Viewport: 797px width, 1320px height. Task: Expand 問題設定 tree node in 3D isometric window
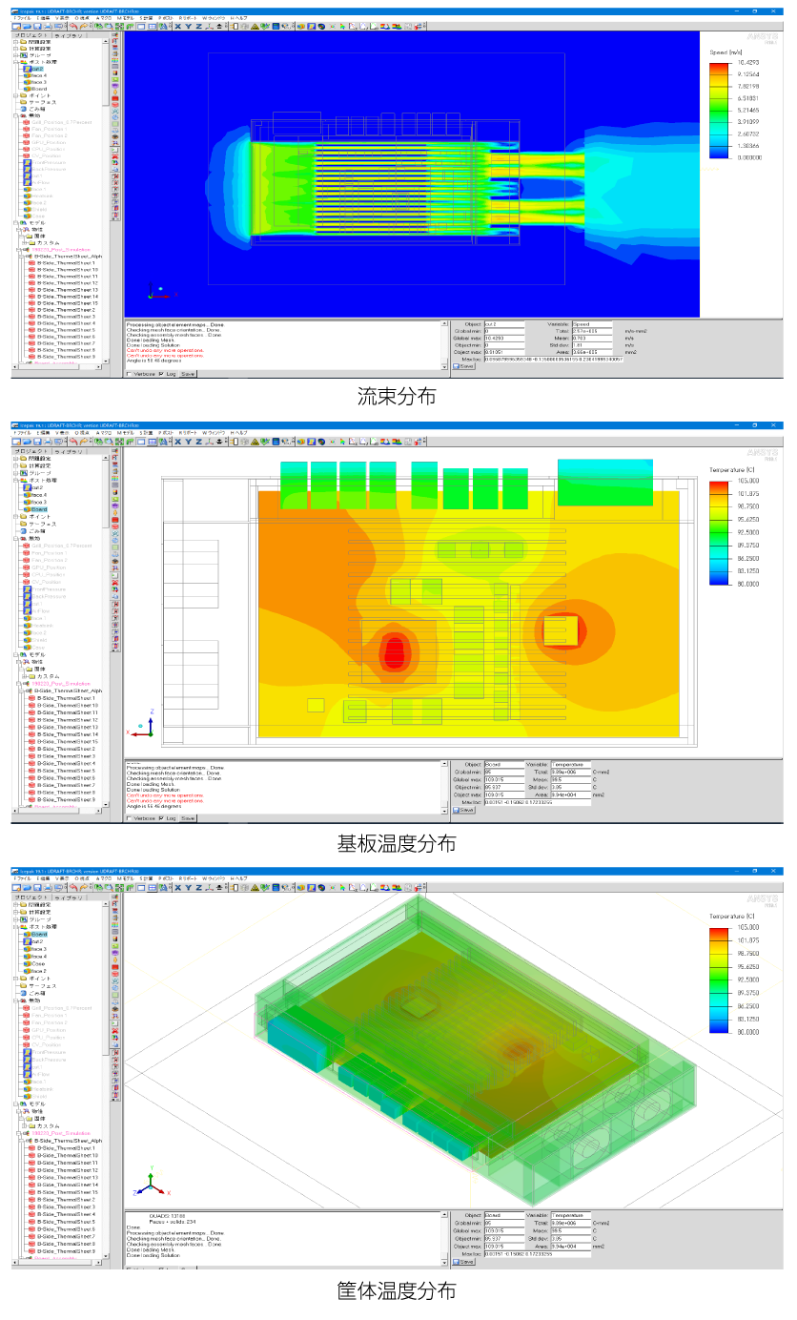[14, 904]
